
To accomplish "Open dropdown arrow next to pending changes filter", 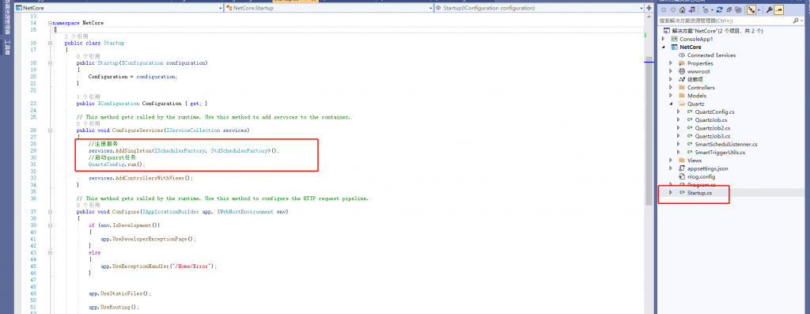I will point(713,9).
